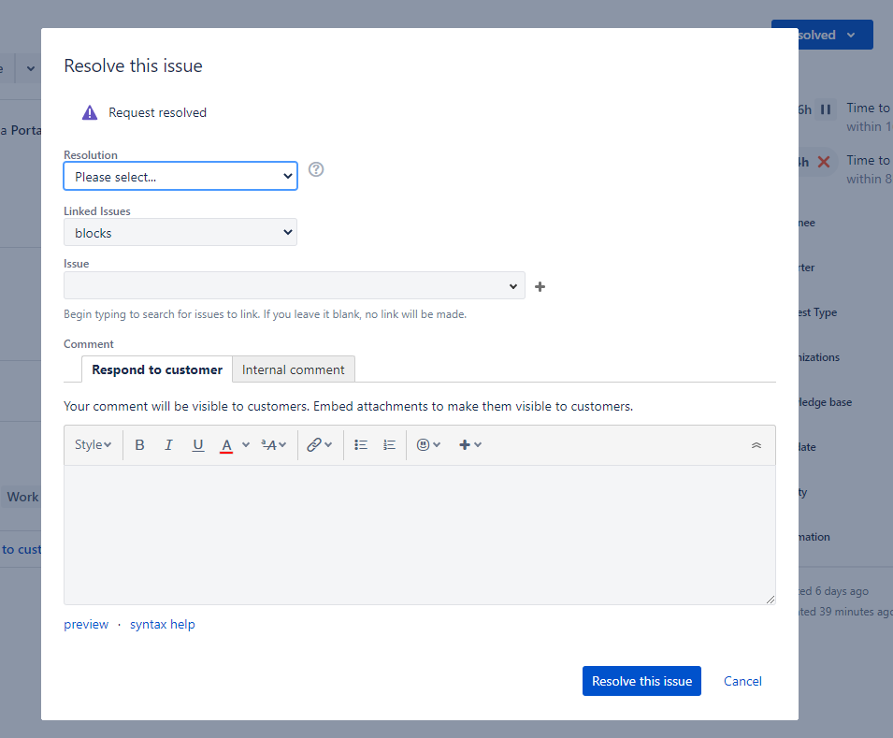The image size is (893, 738).
Task: Open the Style dropdown
Action: [x=93, y=445]
